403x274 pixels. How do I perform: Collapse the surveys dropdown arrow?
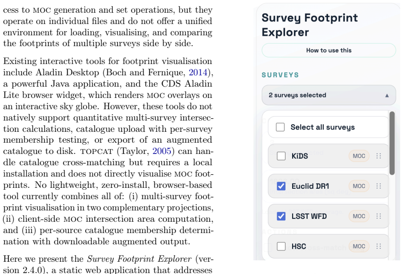(x=387, y=96)
